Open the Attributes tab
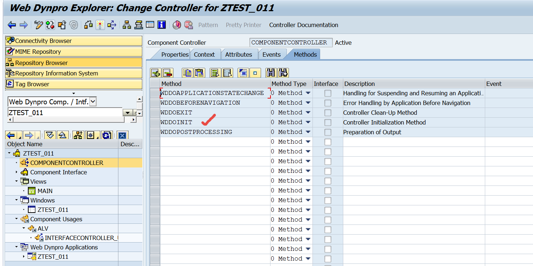The height and width of the screenshot is (266, 533). (x=239, y=54)
